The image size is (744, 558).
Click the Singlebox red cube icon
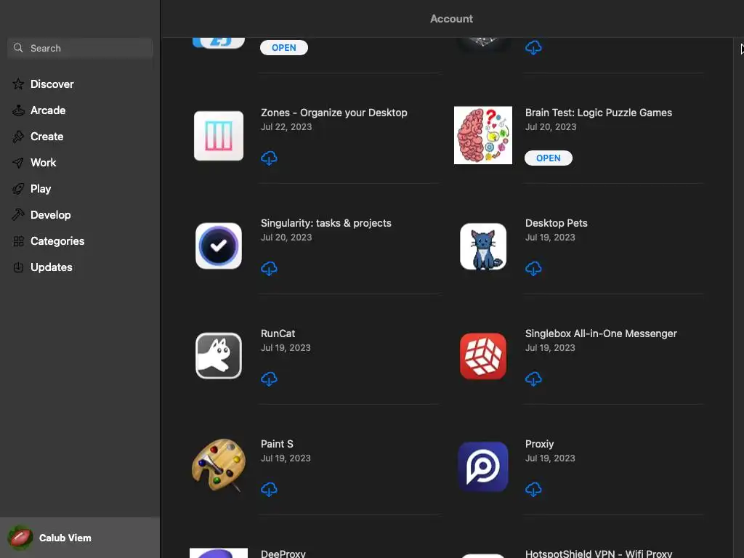tap(483, 356)
